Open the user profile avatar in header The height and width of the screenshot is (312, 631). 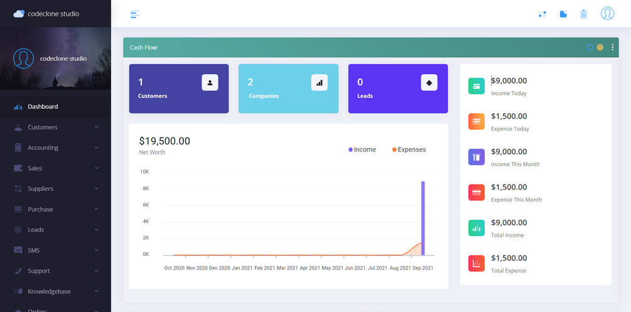click(x=608, y=14)
